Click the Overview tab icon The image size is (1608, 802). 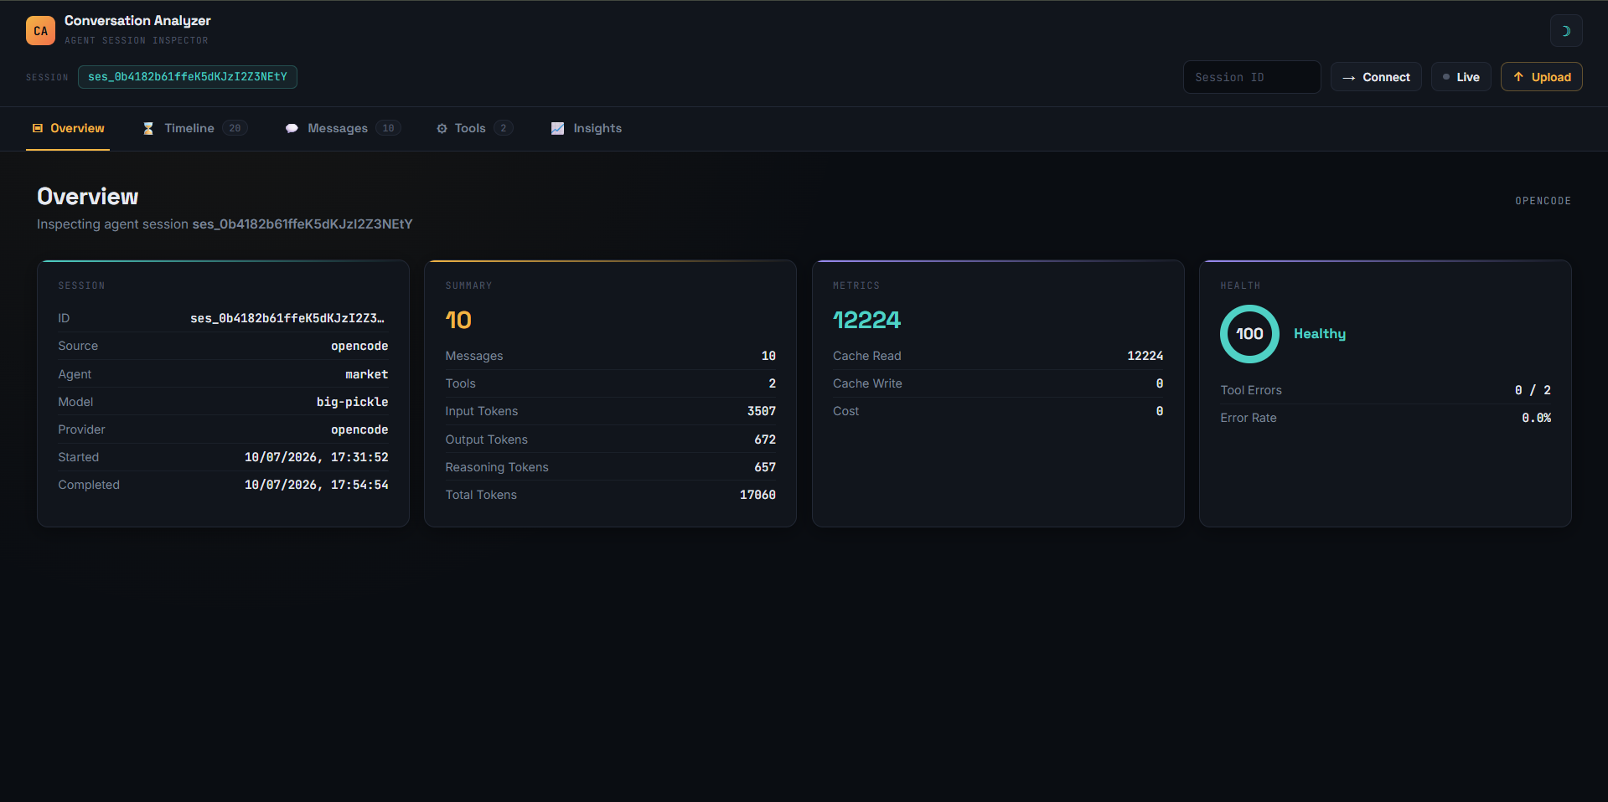[x=38, y=128]
